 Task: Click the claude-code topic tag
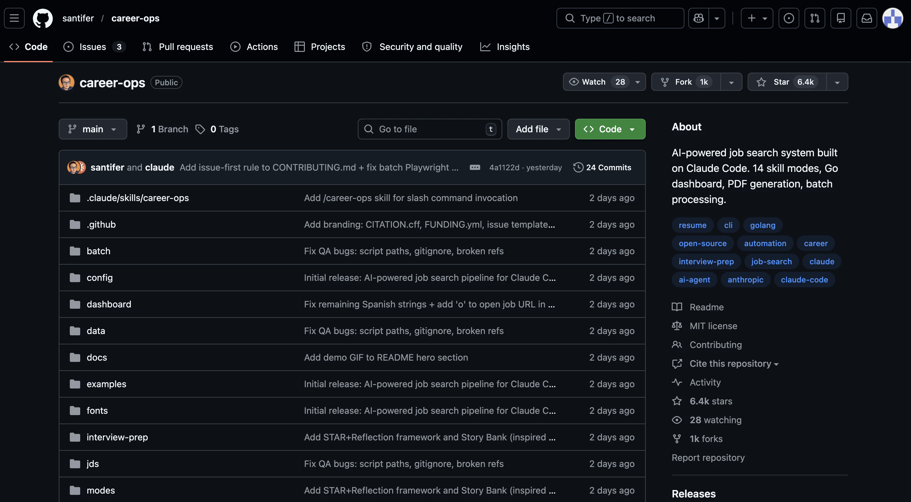[804, 280]
